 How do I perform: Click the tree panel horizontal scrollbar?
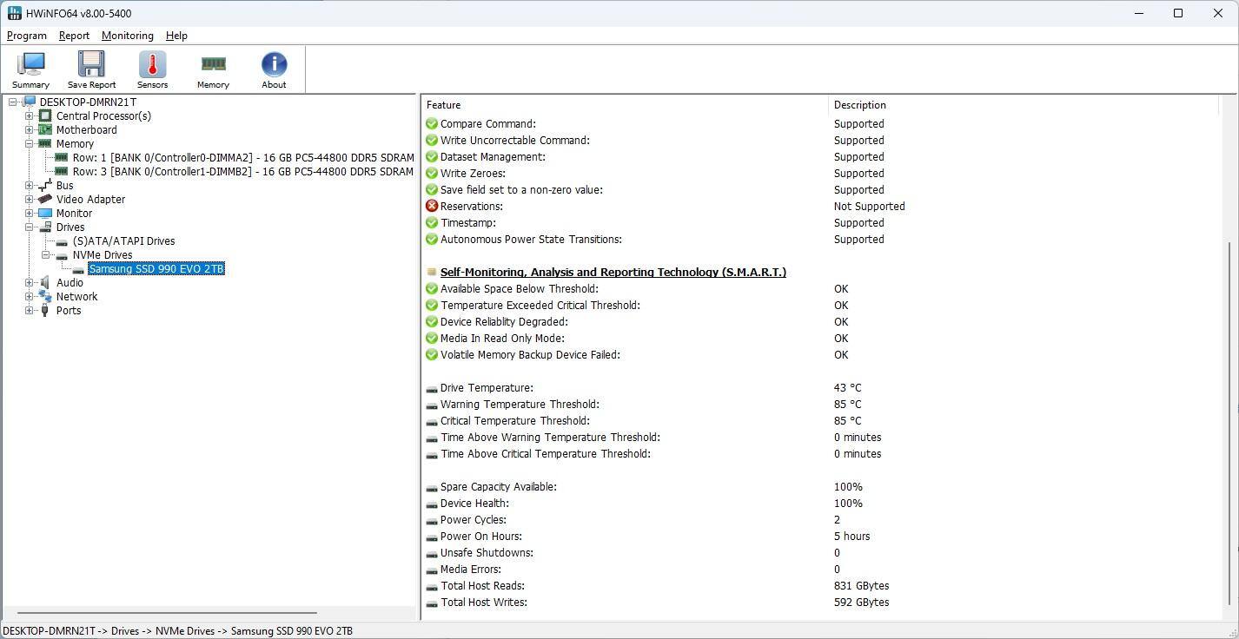pos(165,613)
